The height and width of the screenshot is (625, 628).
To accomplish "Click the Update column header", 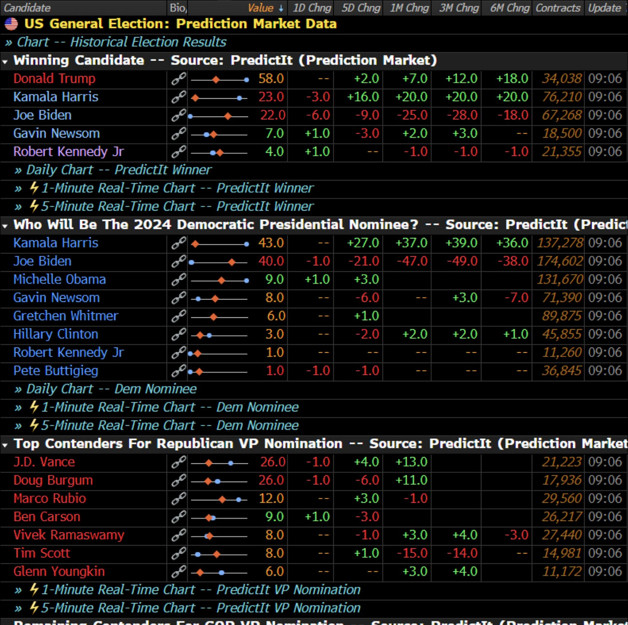I will 604,8.
